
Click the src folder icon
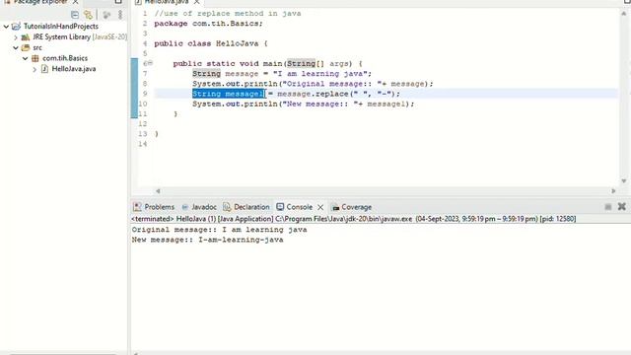point(26,47)
